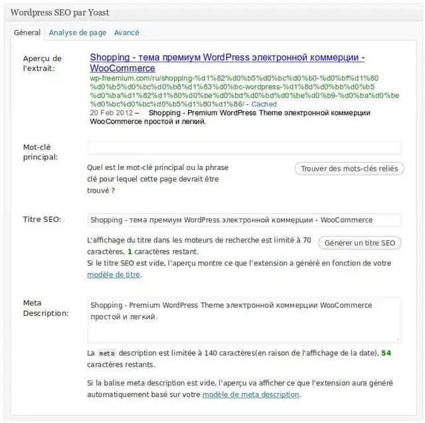Screen dimensions: 425x423
Task: Focus the Titre SEO input field
Action: (x=244, y=220)
